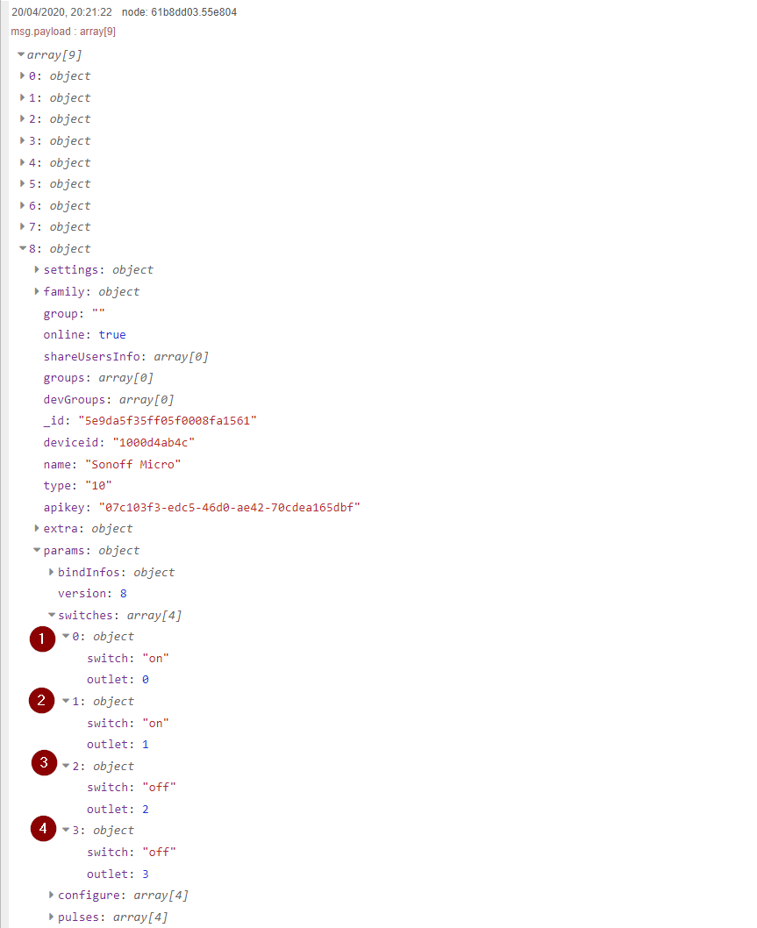Select switch "off" under switches item 2
Image resolution: width=757 pixels, height=928 pixels.
click(x=160, y=787)
